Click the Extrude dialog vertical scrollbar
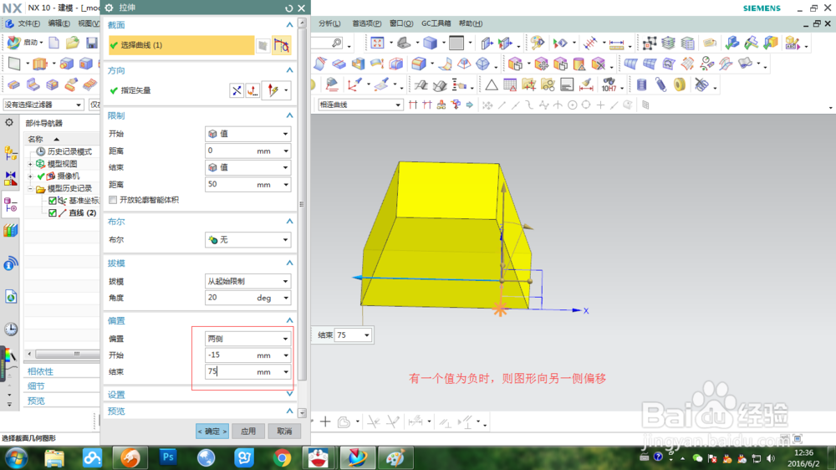 point(303,204)
